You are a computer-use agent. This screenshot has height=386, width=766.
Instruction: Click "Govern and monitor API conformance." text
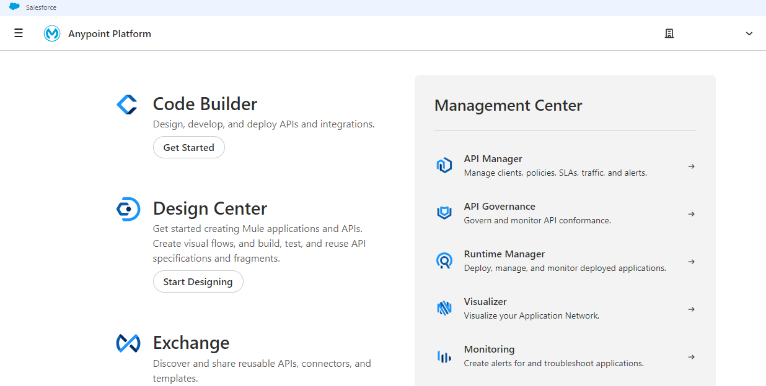click(537, 221)
